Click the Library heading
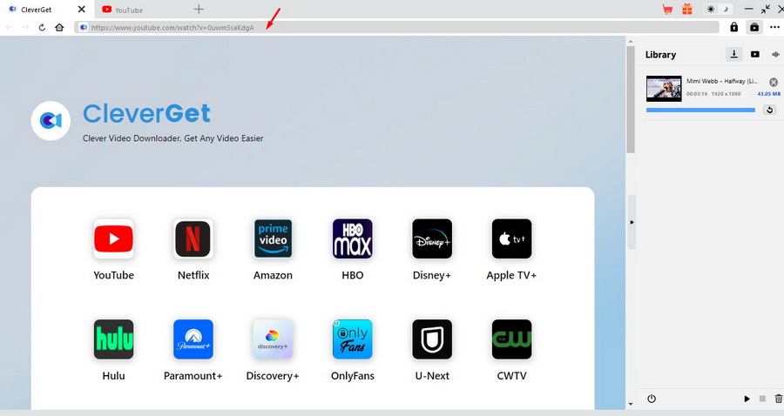 pyautogui.click(x=660, y=55)
